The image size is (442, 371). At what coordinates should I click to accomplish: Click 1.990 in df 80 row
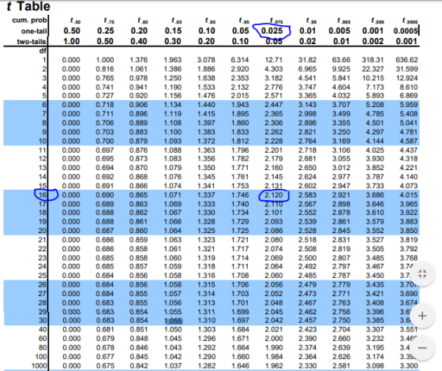tap(273, 347)
